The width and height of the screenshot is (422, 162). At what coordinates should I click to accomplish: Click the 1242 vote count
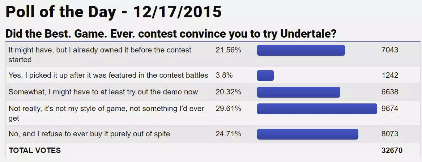click(x=390, y=75)
